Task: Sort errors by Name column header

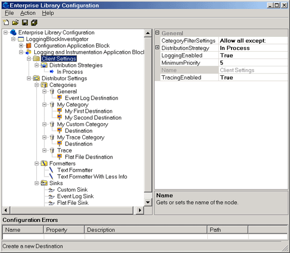Action: point(23,230)
